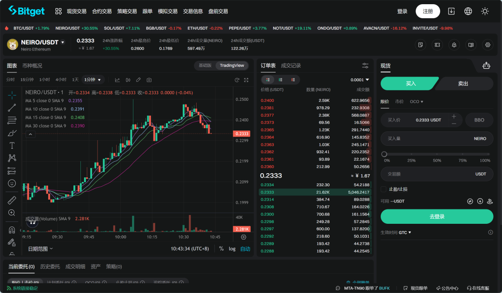The height and width of the screenshot is (293, 502).
Task: Open 现货交易 menu
Action: (x=77, y=12)
